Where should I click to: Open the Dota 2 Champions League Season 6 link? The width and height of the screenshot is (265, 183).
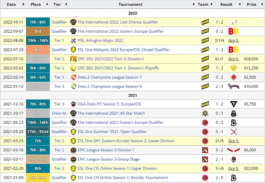click(x=110, y=86)
